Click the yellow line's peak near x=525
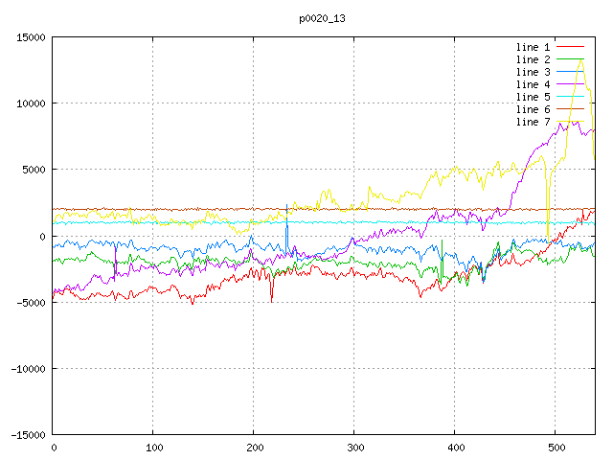 (x=581, y=60)
